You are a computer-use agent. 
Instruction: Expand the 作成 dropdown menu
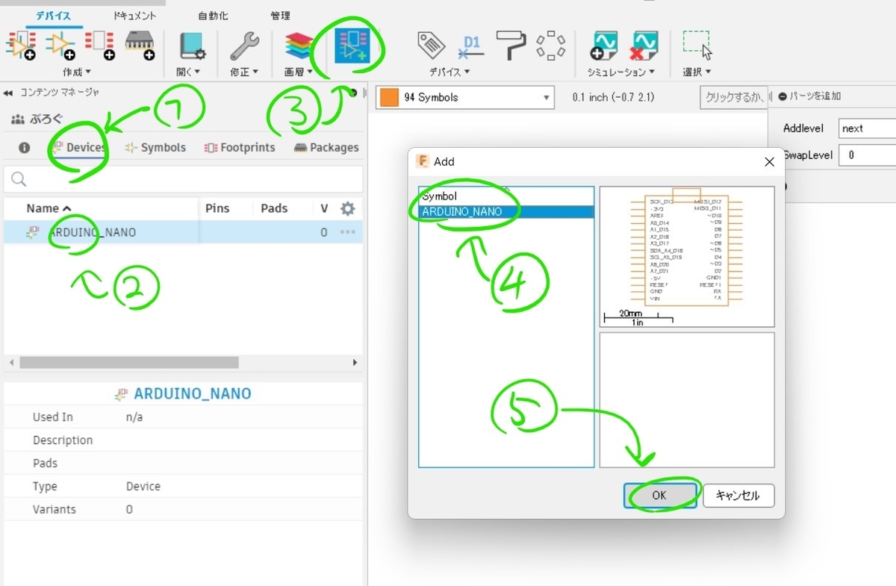coord(76,72)
